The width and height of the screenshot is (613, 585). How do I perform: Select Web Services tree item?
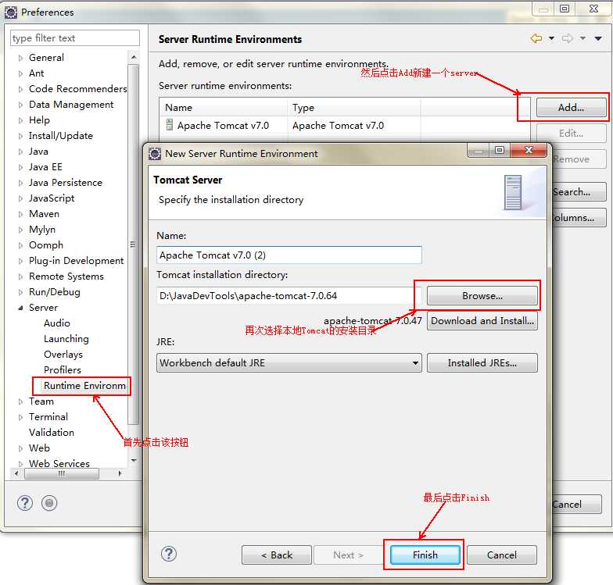[59, 462]
